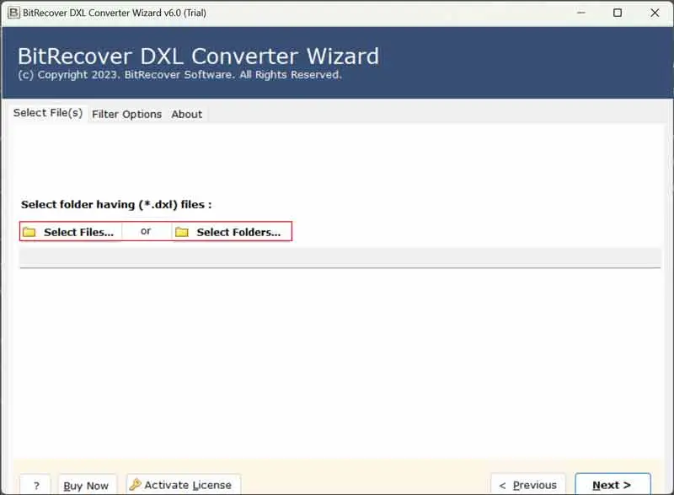Click the BitRecover app icon in title bar

[x=14, y=13]
